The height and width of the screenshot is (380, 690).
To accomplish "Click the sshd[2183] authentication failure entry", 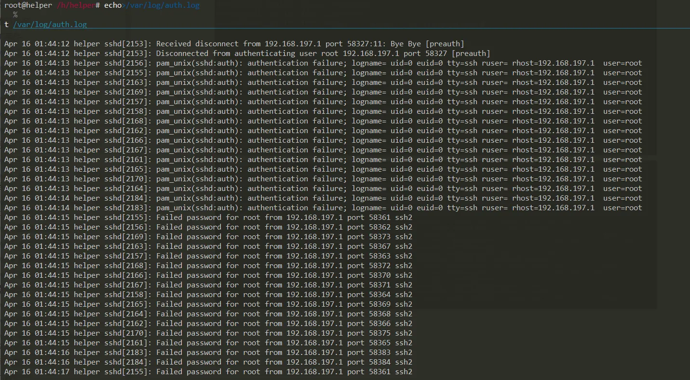I will [x=323, y=208].
